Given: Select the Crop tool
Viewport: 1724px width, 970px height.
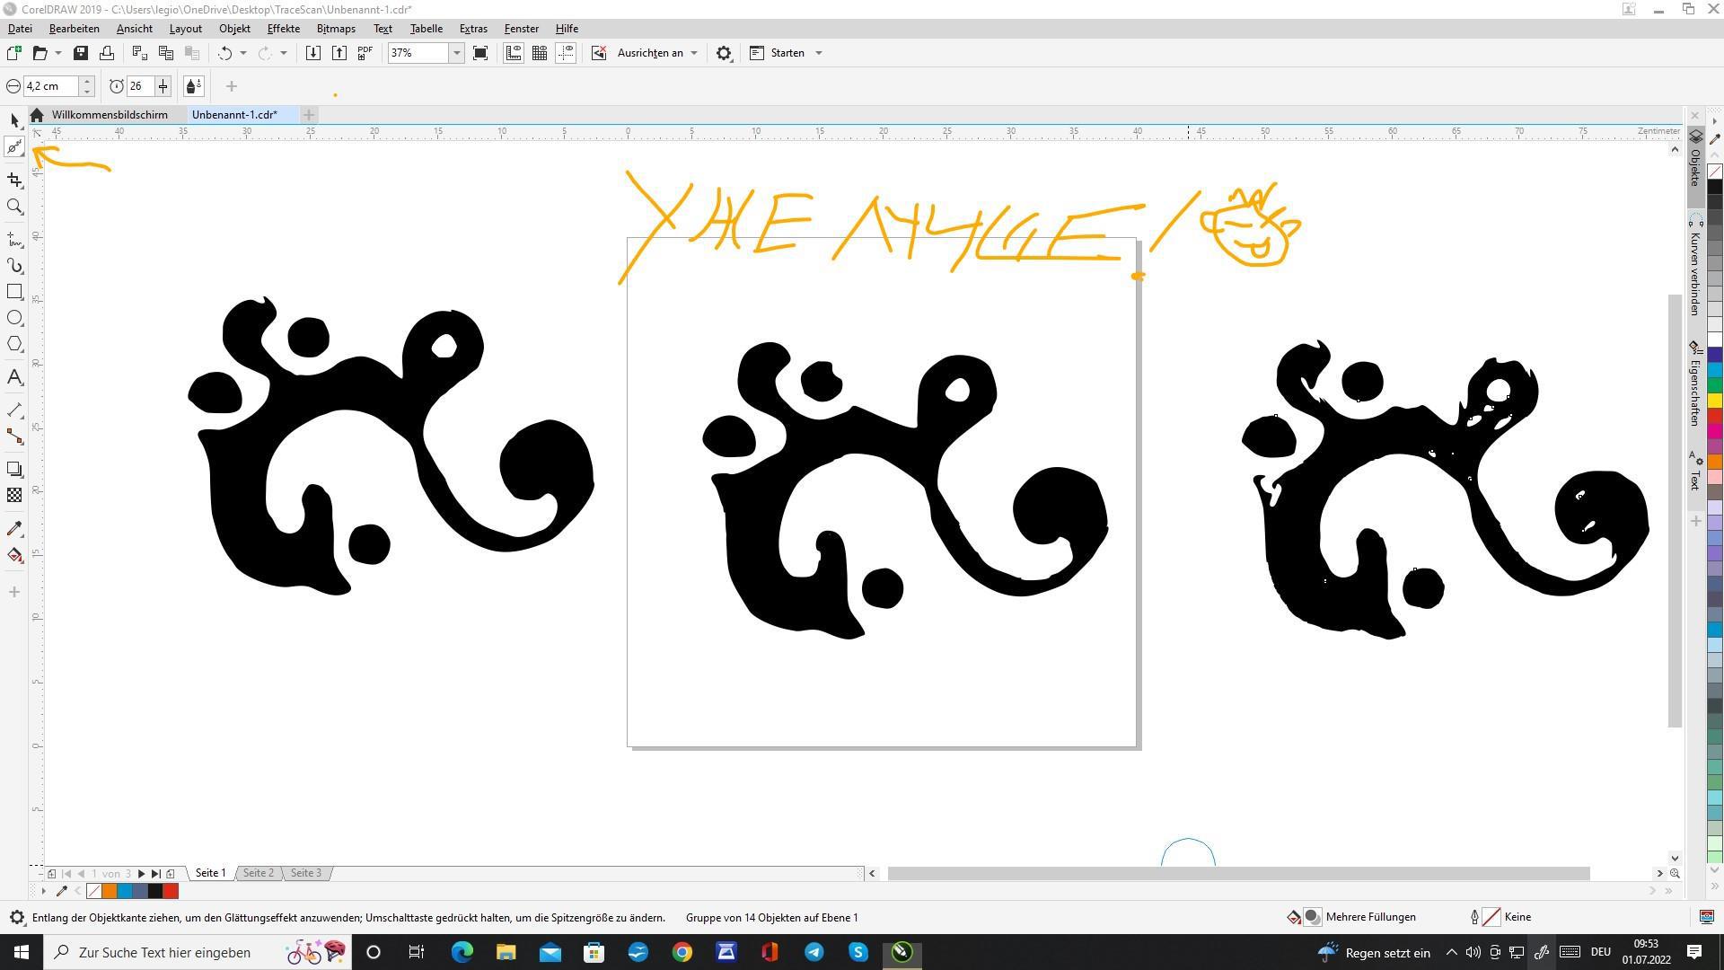Looking at the screenshot, I should click(14, 181).
